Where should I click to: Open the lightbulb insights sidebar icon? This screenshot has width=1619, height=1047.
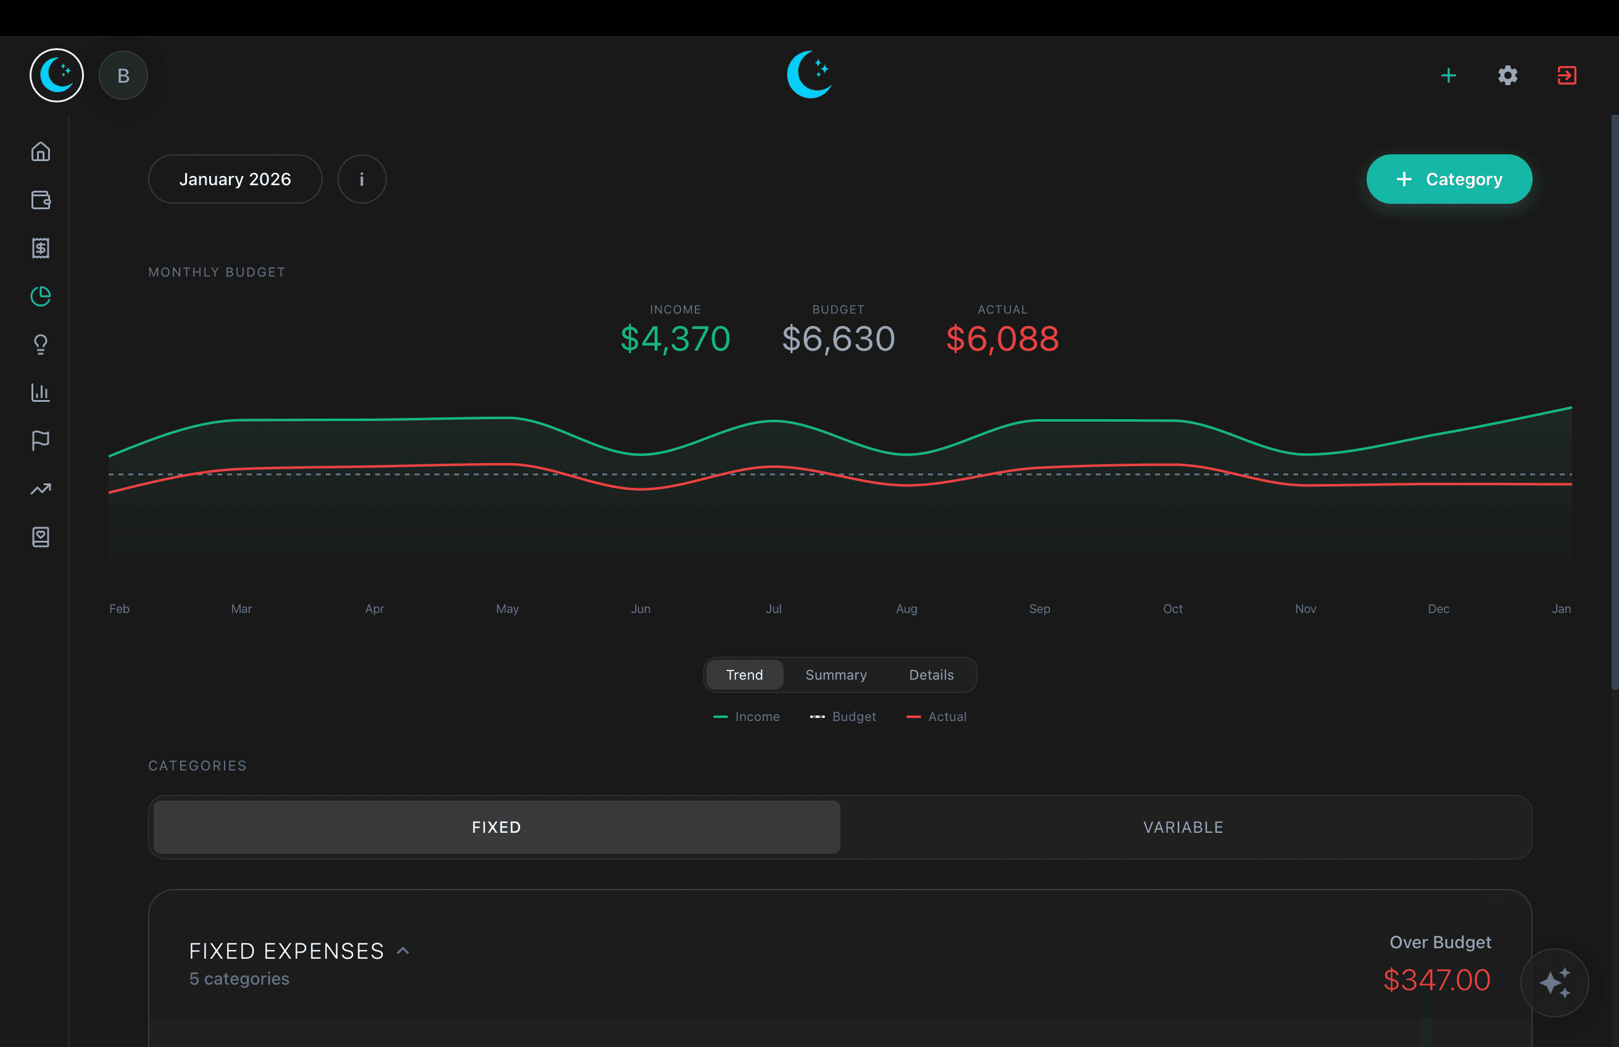click(41, 344)
